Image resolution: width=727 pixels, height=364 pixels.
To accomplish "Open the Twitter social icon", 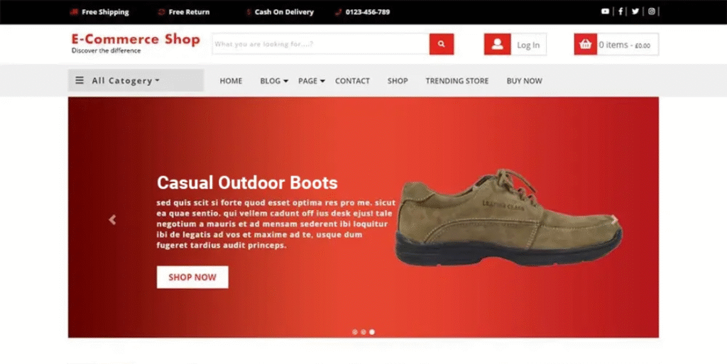I will (x=635, y=11).
